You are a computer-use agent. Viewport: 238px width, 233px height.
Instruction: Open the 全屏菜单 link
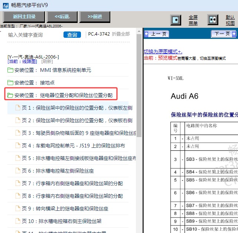point(193,20)
